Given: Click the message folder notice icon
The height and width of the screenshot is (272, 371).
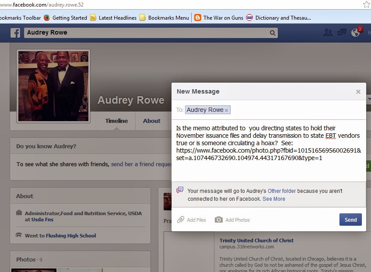Looking at the screenshot, I should click(180, 190).
